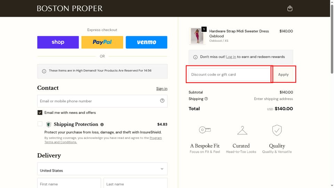The width and height of the screenshot is (334, 188).
Task: Focus the Discount code or gift card field
Action: tap(230, 75)
